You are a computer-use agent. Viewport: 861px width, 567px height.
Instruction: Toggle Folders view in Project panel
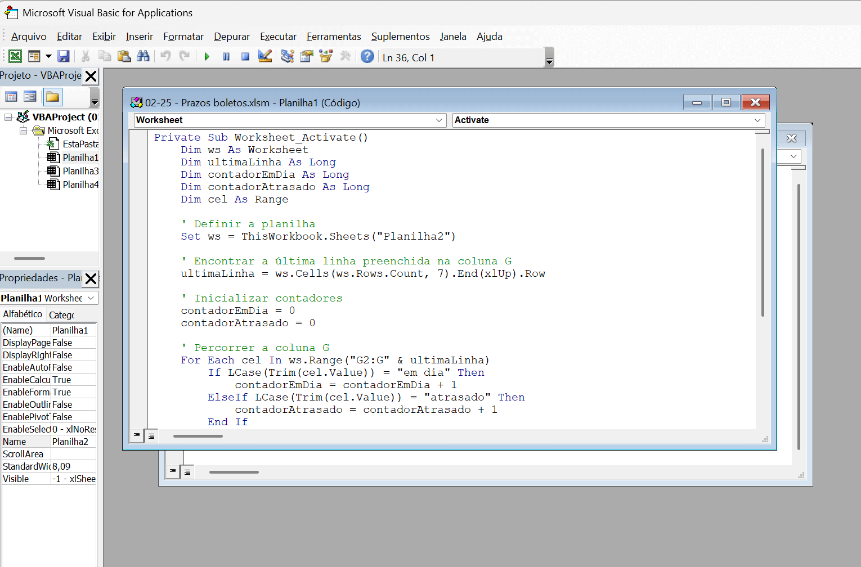[x=52, y=97]
